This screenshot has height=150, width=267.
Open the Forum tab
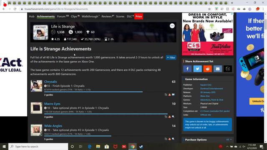coord(63,17)
